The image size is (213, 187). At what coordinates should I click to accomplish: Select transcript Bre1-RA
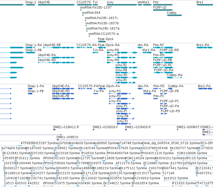(x=203, y=45)
